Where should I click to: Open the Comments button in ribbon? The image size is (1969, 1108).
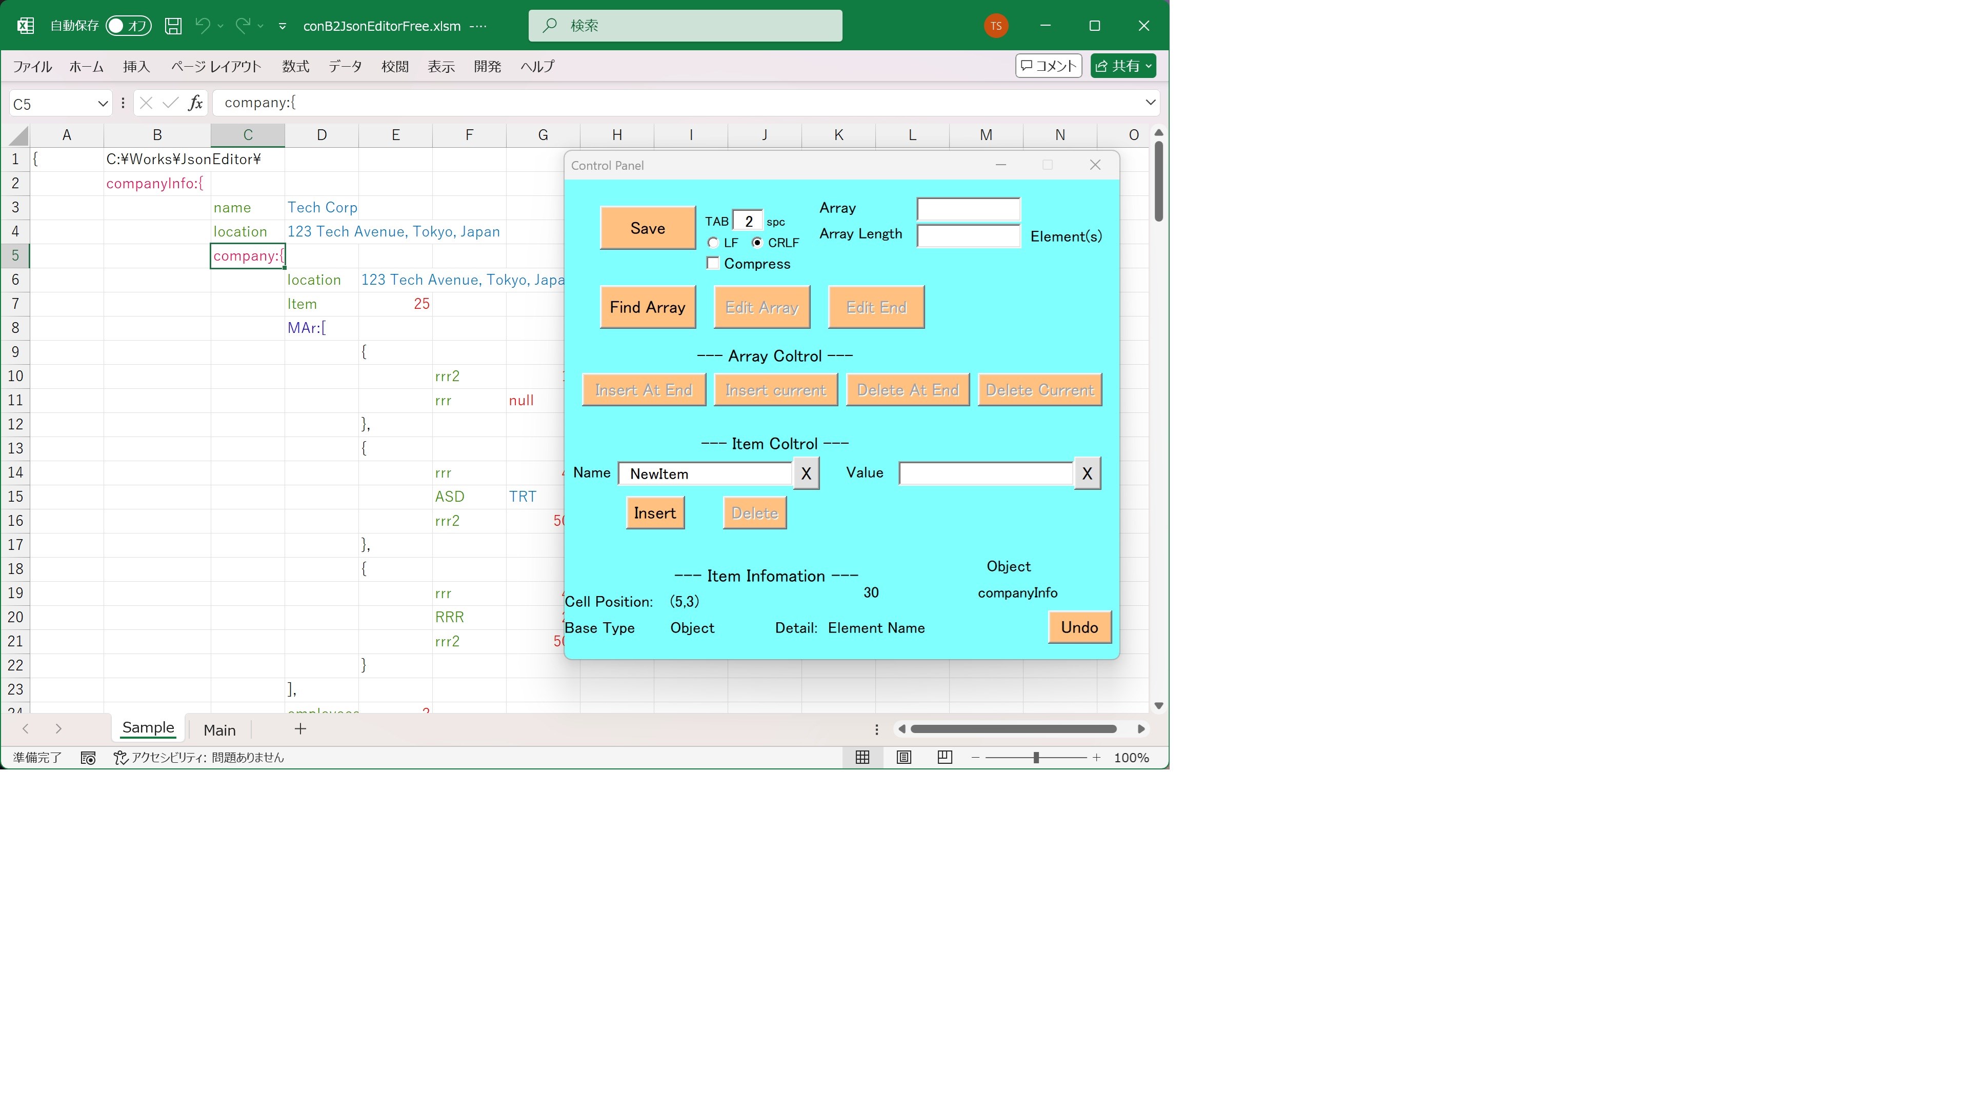coord(1048,66)
